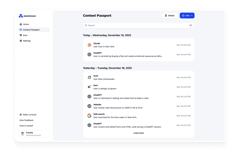This screenshot has height=152, width=230.
Task: Click the Settings gear icon
Action: click(x=21, y=41)
